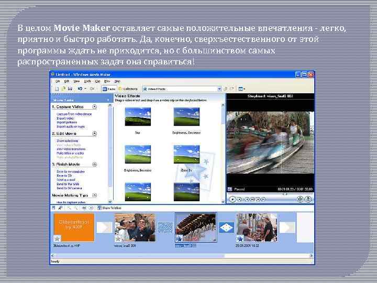The width and height of the screenshot is (377, 283).
Task: Click the Import pictures link
Action: (x=67, y=122)
